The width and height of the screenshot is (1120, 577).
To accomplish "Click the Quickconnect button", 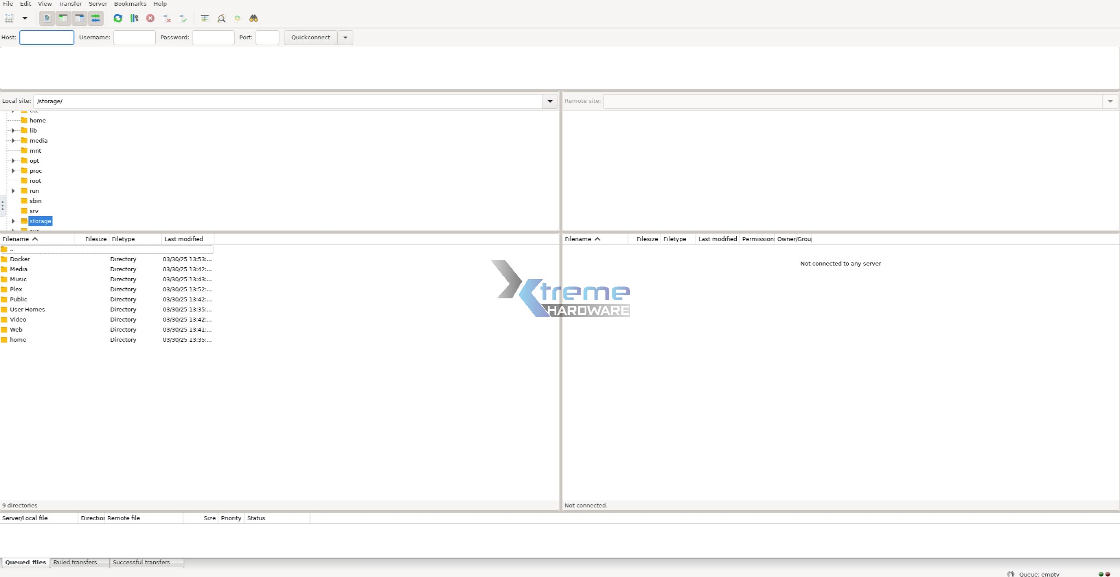I will click(x=310, y=38).
